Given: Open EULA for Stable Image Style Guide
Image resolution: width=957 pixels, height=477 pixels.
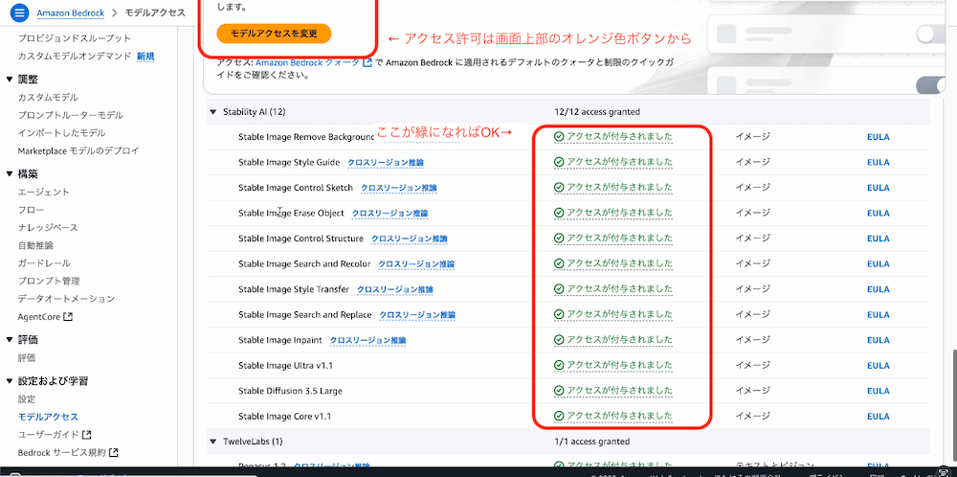Looking at the screenshot, I should [x=879, y=162].
